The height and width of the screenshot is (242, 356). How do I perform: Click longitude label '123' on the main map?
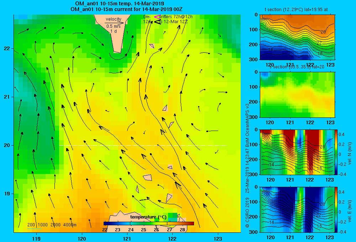coord(218,238)
